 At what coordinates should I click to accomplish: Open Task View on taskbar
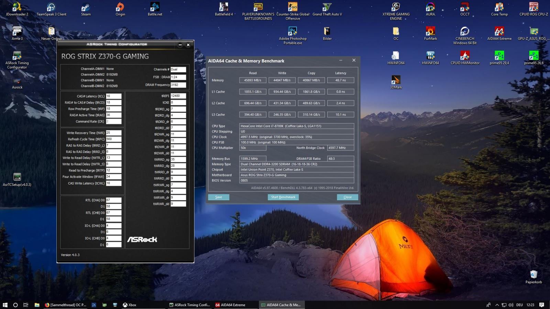(x=26, y=305)
